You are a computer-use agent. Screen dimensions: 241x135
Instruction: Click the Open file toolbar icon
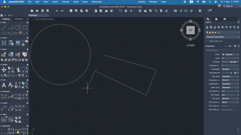pos(37,11)
